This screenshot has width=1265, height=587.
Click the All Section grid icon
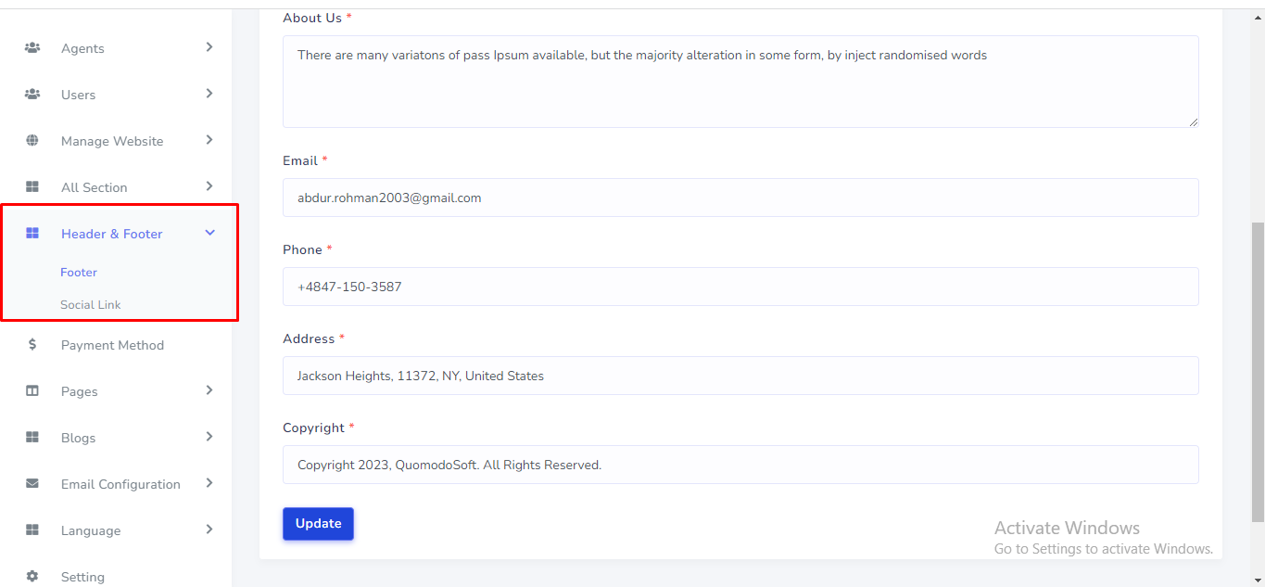pos(32,186)
